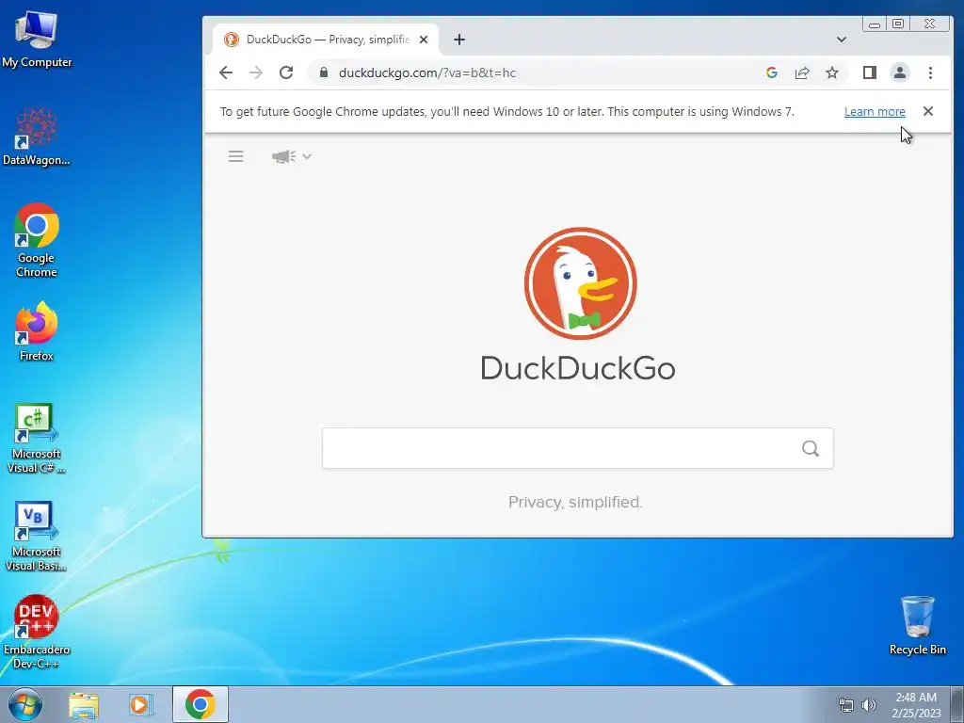
Task: Open DuckDuckGo's hamburger menu
Action: coord(236,156)
